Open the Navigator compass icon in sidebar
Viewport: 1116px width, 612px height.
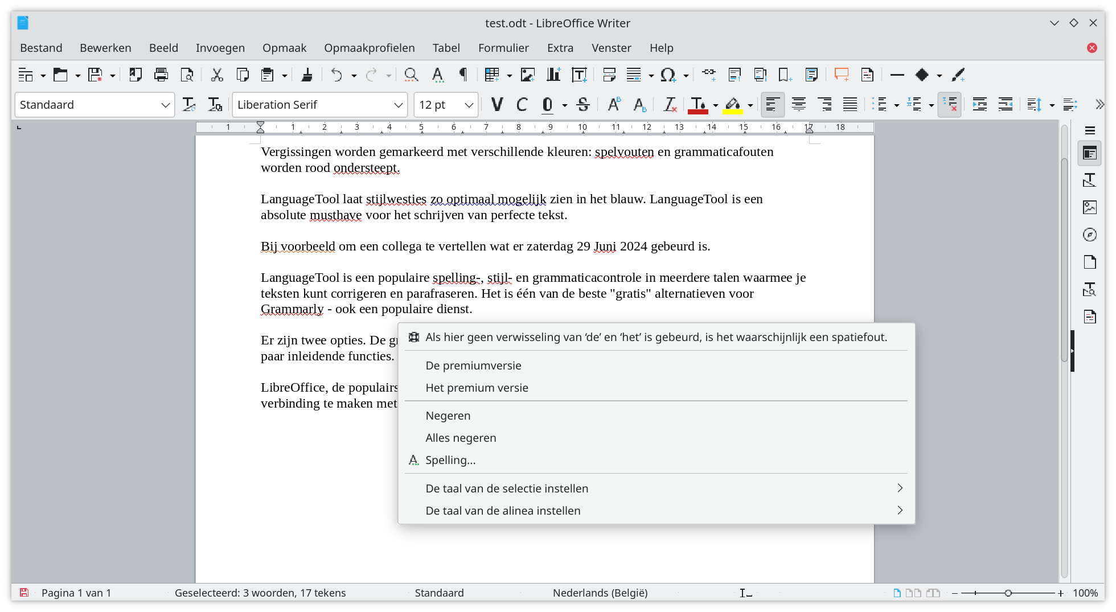(x=1090, y=235)
